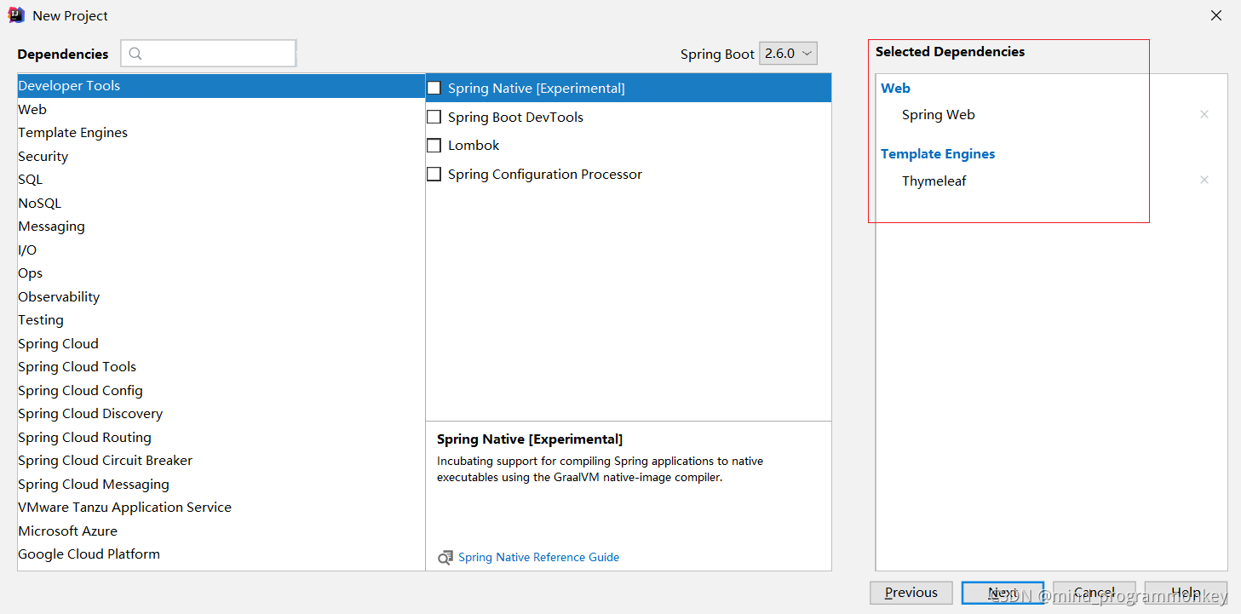Select the SQL category
This screenshot has width=1241, height=614.
[x=221, y=180]
